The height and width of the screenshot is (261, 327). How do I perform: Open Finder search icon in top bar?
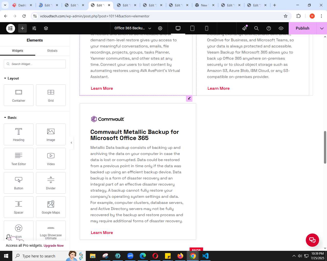coord(256,28)
